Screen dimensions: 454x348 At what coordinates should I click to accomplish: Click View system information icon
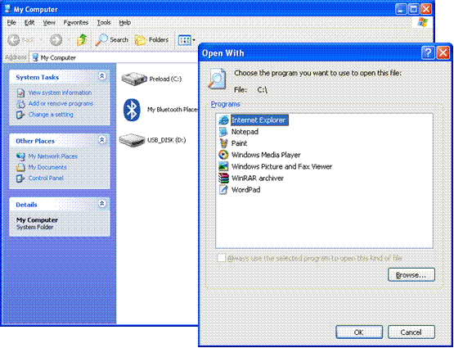20,93
